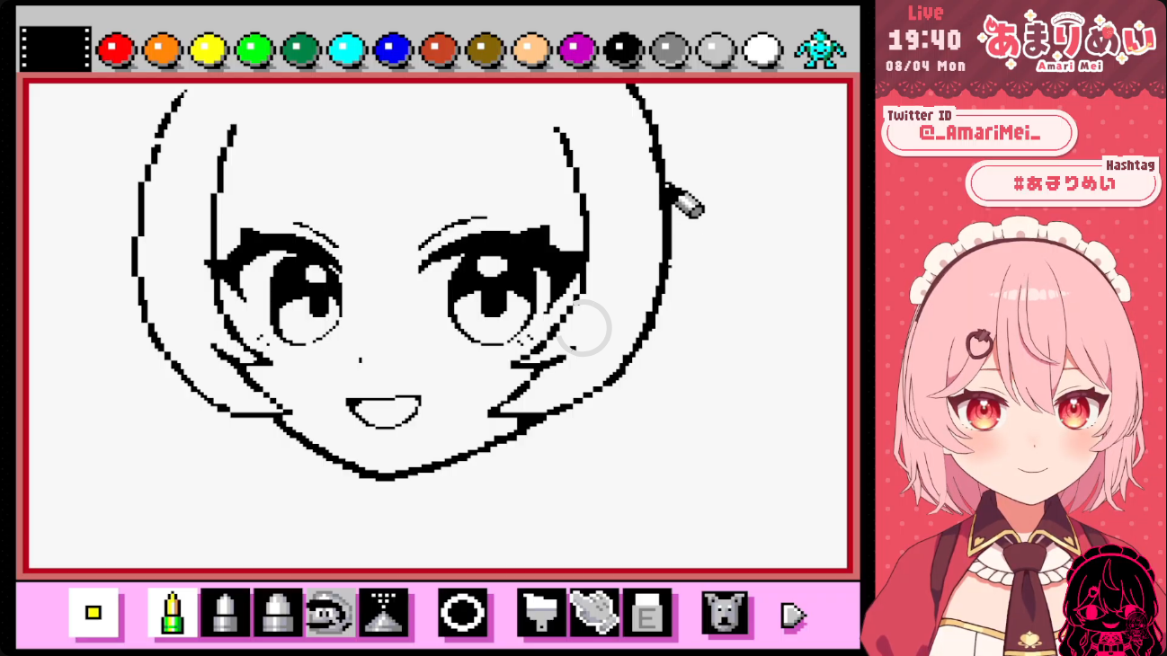Screen dimensions: 1167x656
Task: Select the hand move tool
Action: 594,613
